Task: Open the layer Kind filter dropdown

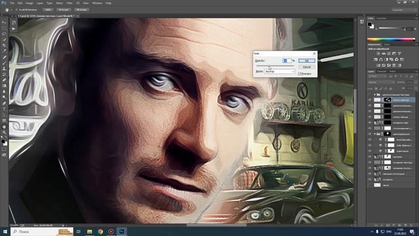Action: tap(377, 76)
